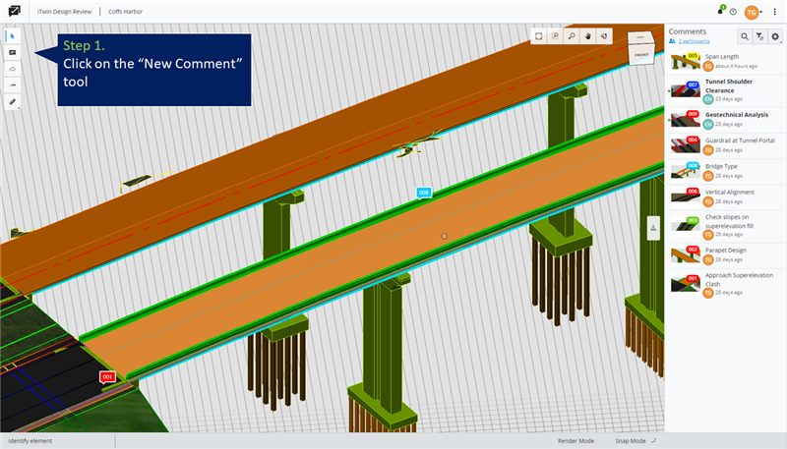Select the Zoom magnifier in view toolbar
787x449 pixels.
[x=572, y=36]
